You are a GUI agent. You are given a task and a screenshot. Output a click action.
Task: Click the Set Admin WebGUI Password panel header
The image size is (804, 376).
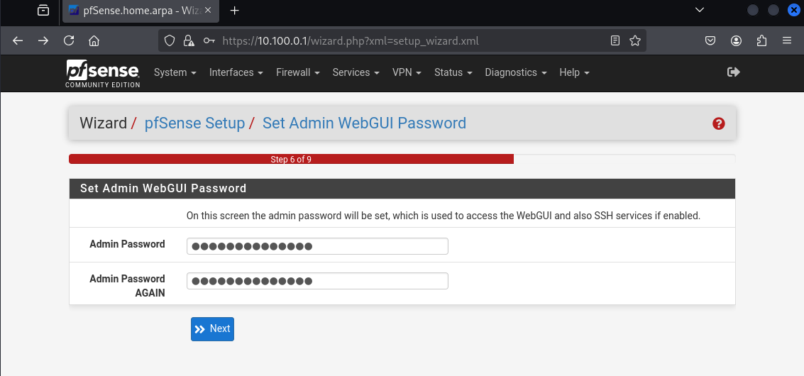point(402,188)
